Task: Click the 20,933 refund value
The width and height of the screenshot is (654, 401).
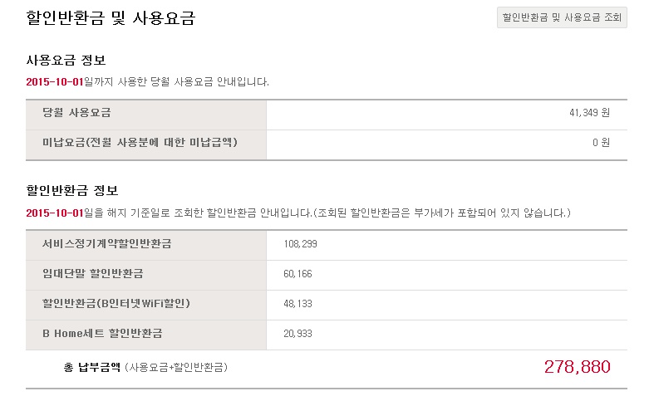Action: coord(297,334)
